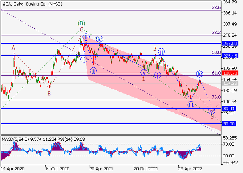243x173 pixels.
Task: Click the 336.14 price axis value
Action: tap(230, 13)
